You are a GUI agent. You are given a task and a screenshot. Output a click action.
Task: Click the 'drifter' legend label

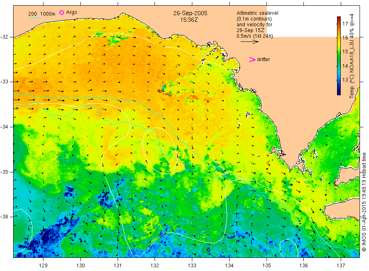coord(263,60)
